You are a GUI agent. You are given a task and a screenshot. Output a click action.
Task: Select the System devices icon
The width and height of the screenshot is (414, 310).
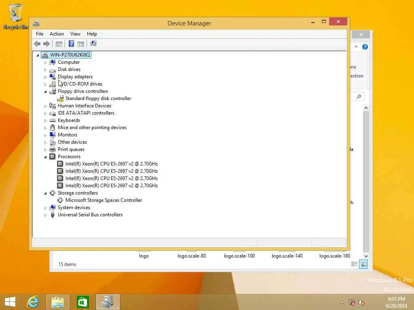pos(53,207)
